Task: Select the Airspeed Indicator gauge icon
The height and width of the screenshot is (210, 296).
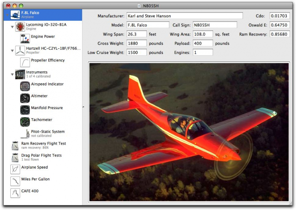Action: [25, 86]
